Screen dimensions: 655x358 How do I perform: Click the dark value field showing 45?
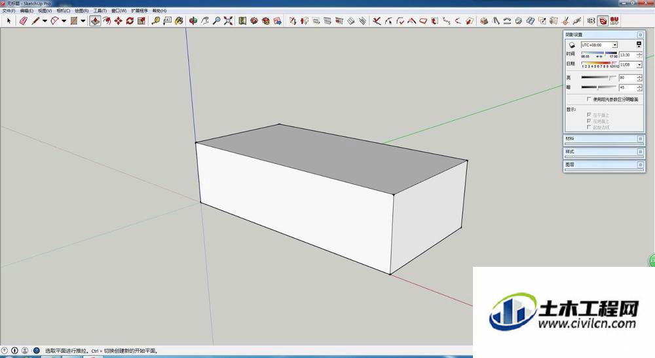(x=627, y=87)
